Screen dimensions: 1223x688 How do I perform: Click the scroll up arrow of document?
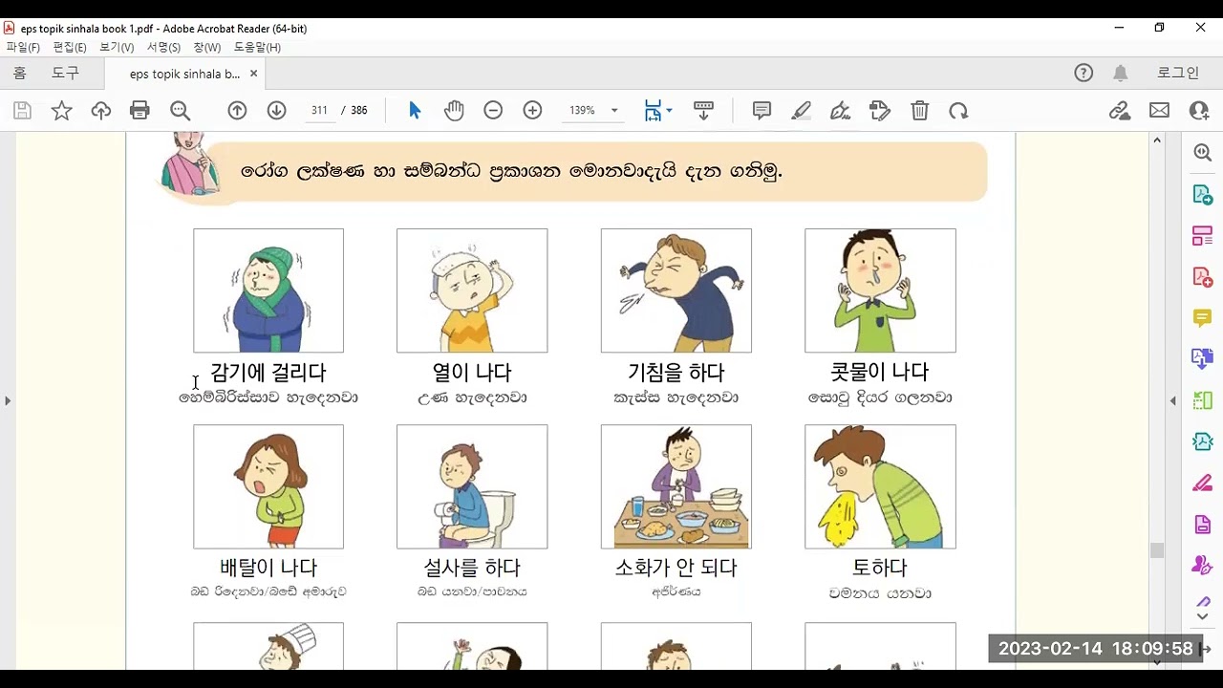[1156, 140]
